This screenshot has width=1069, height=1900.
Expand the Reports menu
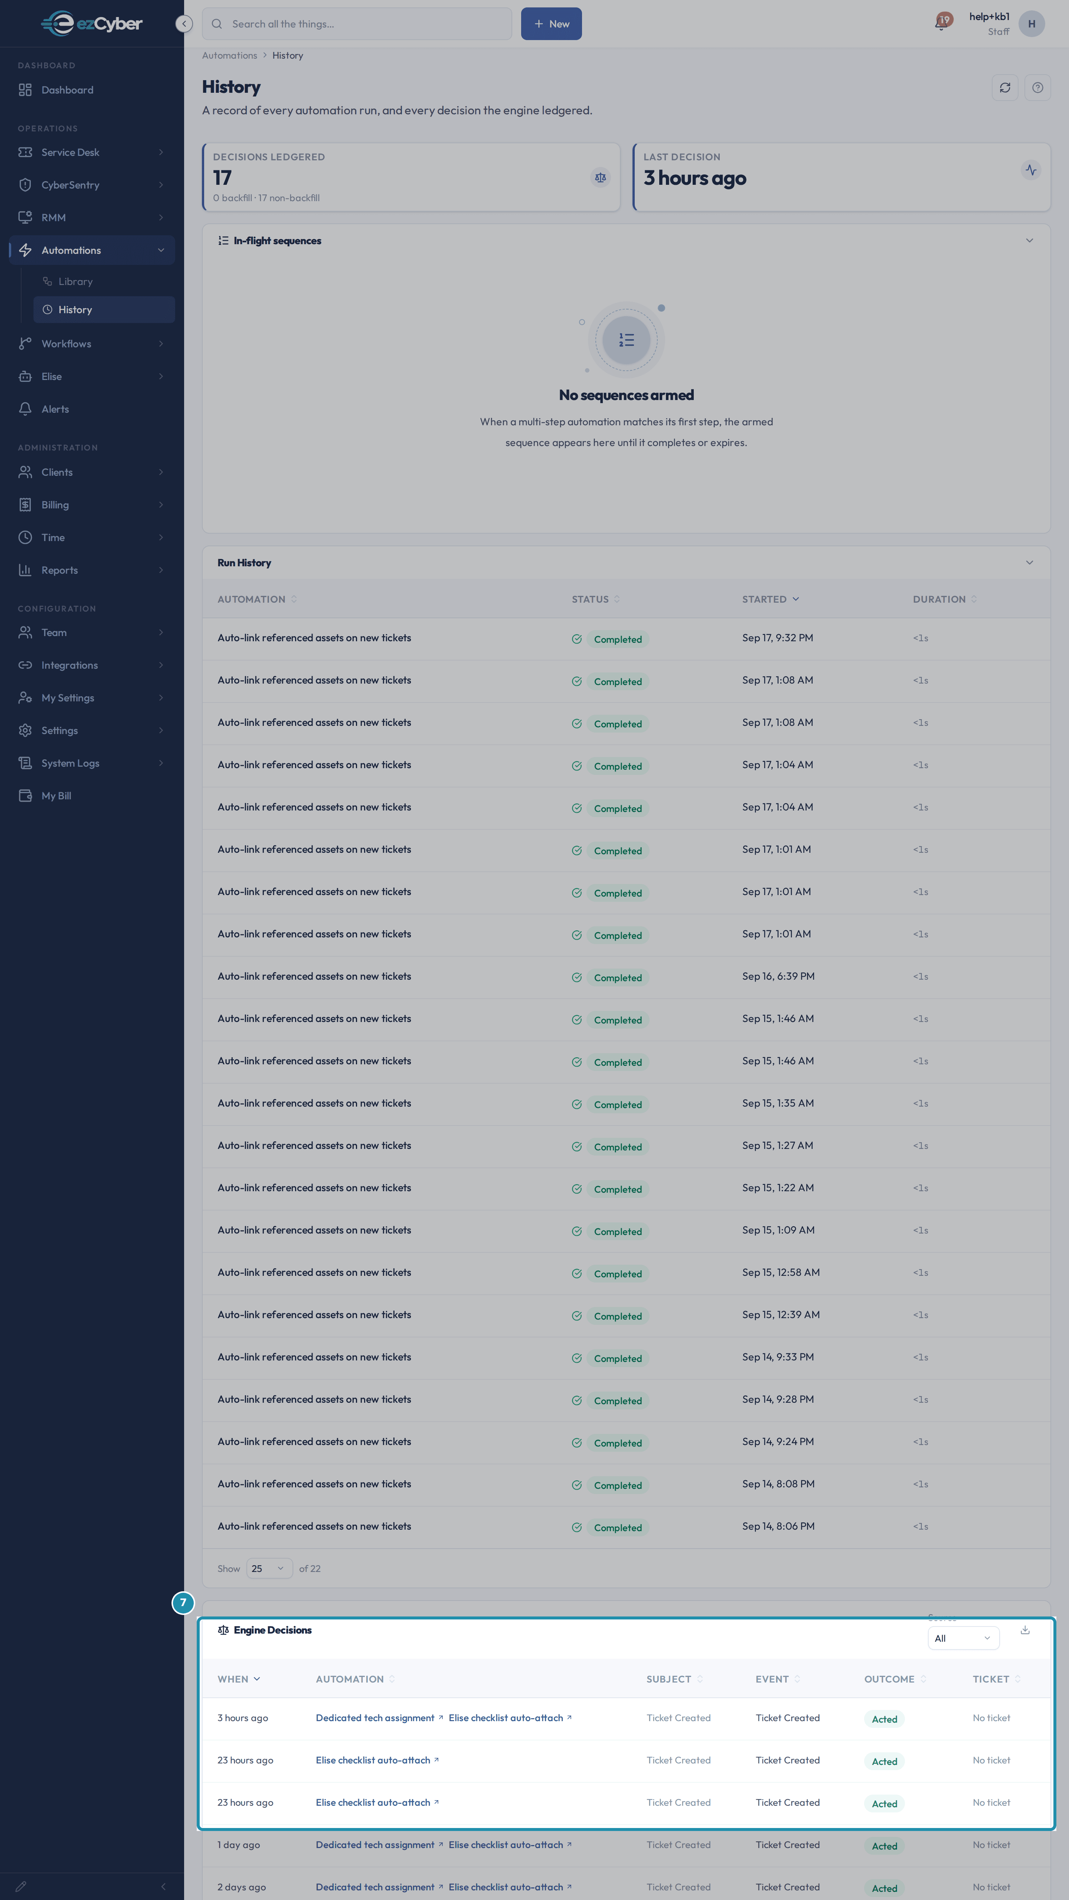click(91, 570)
